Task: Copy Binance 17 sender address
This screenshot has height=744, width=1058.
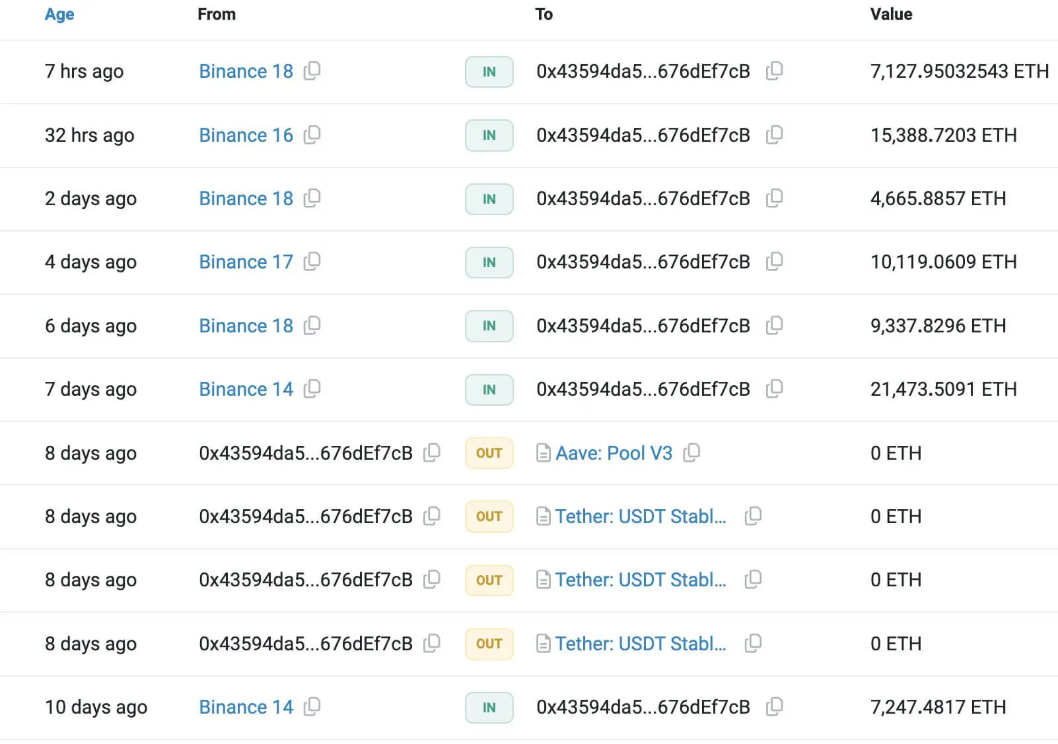Action: [x=312, y=262]
